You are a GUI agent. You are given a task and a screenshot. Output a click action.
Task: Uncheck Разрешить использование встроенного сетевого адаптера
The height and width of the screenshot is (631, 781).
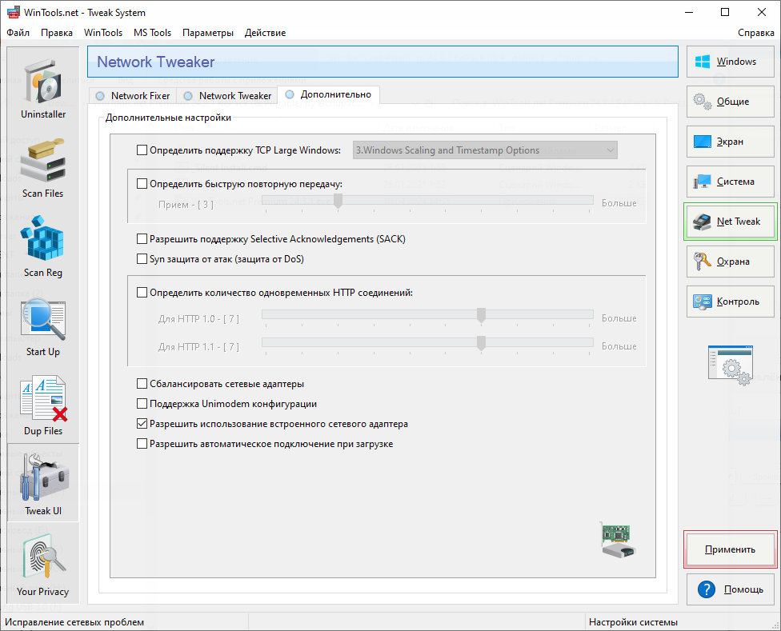[142, 424]
